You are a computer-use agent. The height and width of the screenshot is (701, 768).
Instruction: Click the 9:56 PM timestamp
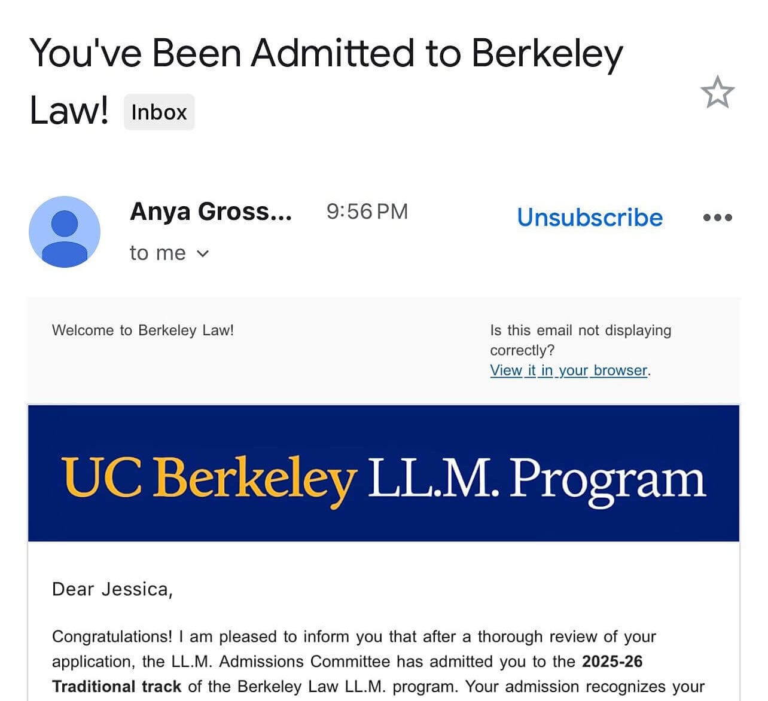[367, 212]
